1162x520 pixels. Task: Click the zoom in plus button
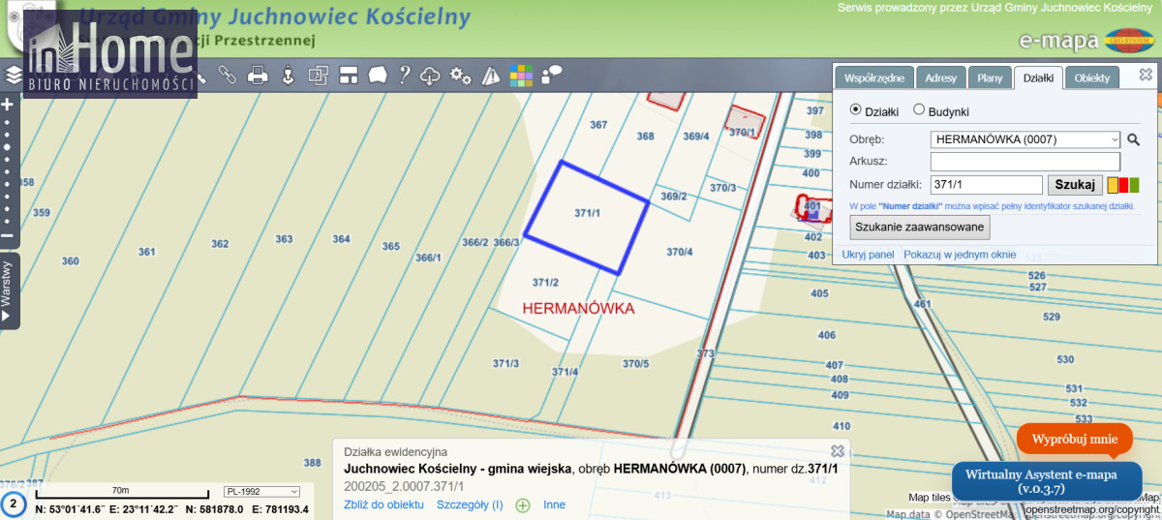pyautogui.click(x=8, y=105)
